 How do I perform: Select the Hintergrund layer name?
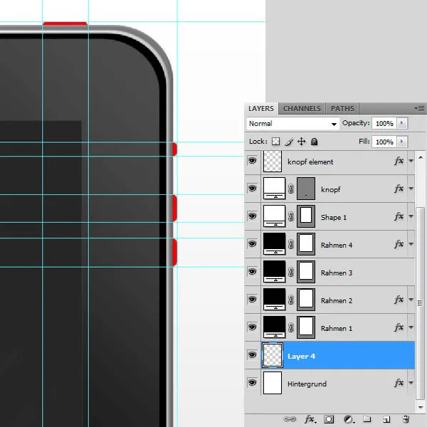tap(307, 384)
